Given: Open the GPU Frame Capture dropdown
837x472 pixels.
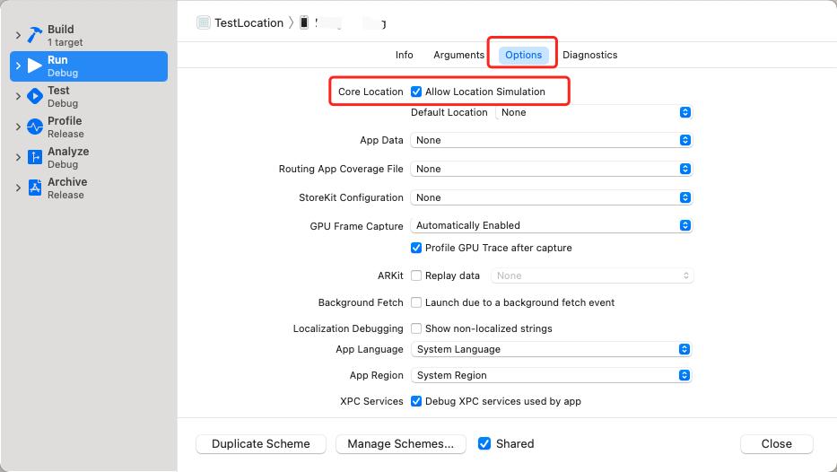Looking at the screenshot, I should coord(551,225).
